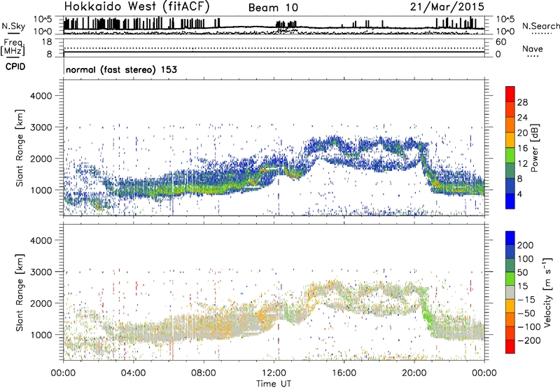Click the 'Time UT' axis label
The image size is (560, 388).
(x=274, y=384)
